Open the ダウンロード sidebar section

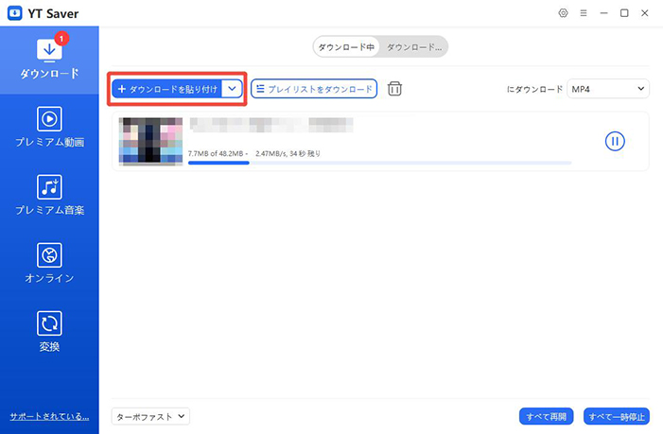[49, 59]
